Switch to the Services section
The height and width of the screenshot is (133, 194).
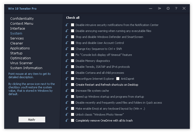point(17,38)
